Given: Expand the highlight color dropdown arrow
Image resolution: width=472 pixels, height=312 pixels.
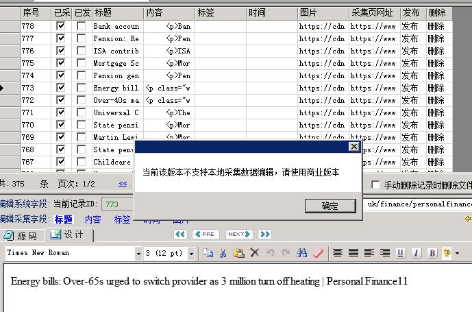Looking at the screenshot, I should pos(457,253).
